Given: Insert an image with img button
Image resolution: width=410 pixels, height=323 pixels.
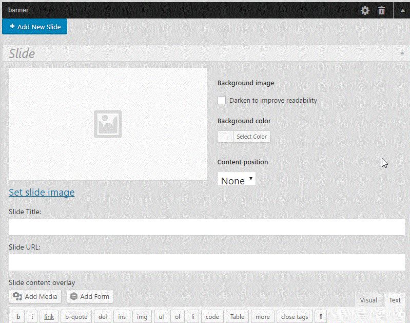Looking at the screenshot, I should pyautogui.click(x=142, y=317).
